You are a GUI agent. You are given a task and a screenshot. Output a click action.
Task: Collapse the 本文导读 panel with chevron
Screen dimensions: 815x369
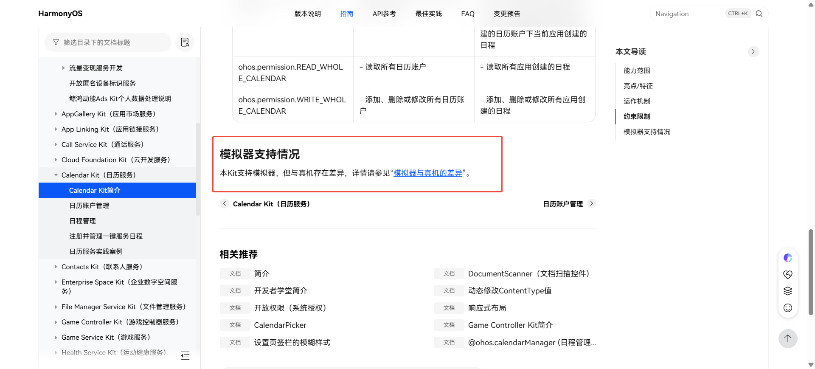753,52
